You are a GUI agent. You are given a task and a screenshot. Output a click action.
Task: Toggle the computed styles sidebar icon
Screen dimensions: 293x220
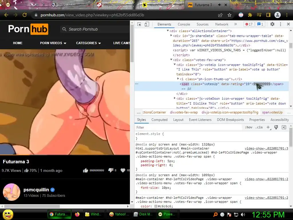(x=284, y=127)
